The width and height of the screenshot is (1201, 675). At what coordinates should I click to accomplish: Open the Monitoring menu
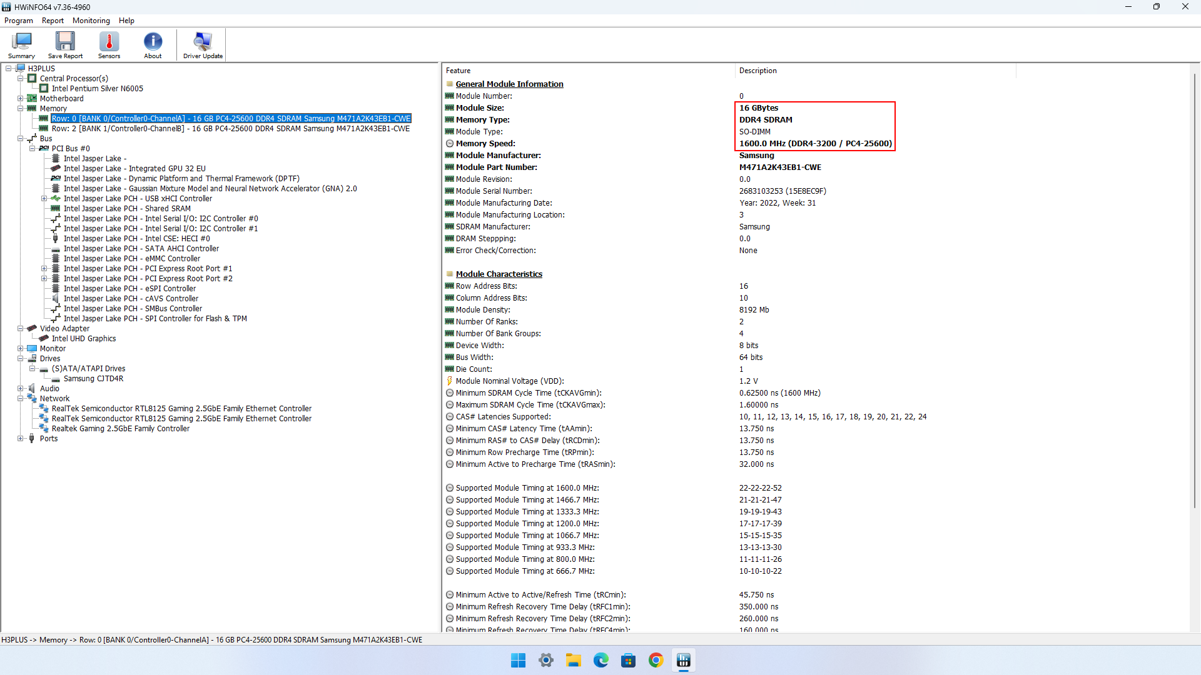[91, 21]
